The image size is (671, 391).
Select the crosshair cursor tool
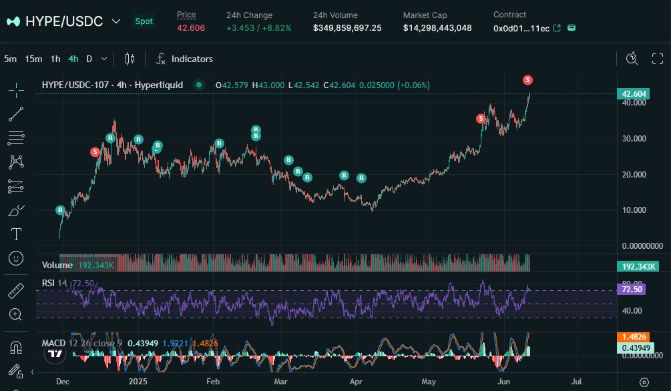(16, 90)
